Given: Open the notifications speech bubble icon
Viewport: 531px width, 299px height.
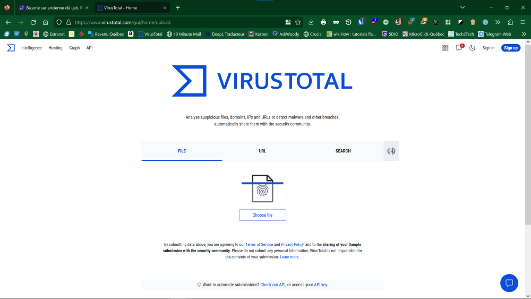Looking at the screenshot, I should click(x=459, y=48).
